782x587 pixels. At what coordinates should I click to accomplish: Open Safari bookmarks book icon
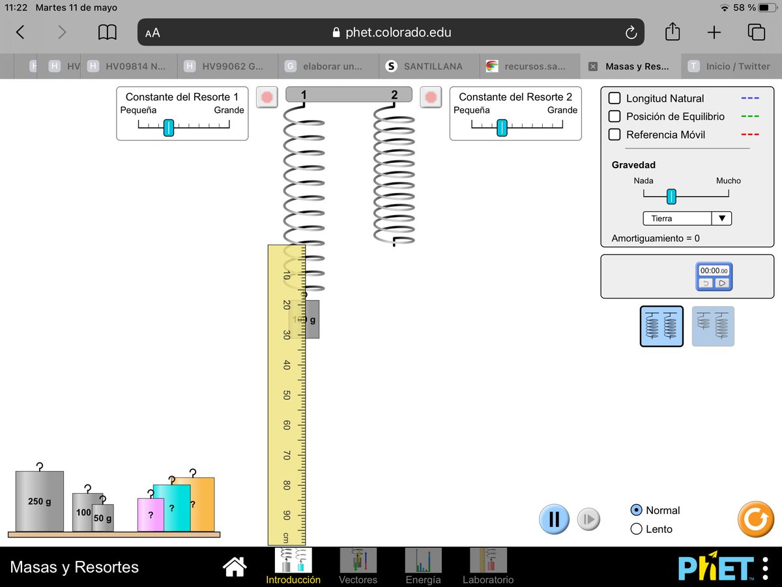(x=108, y=33)
